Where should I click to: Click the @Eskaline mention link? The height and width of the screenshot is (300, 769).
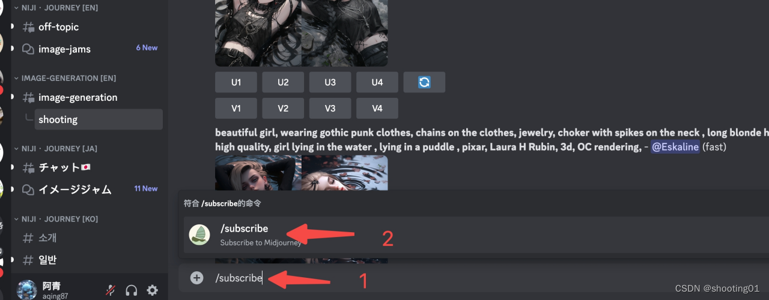(x=675, y=147)
